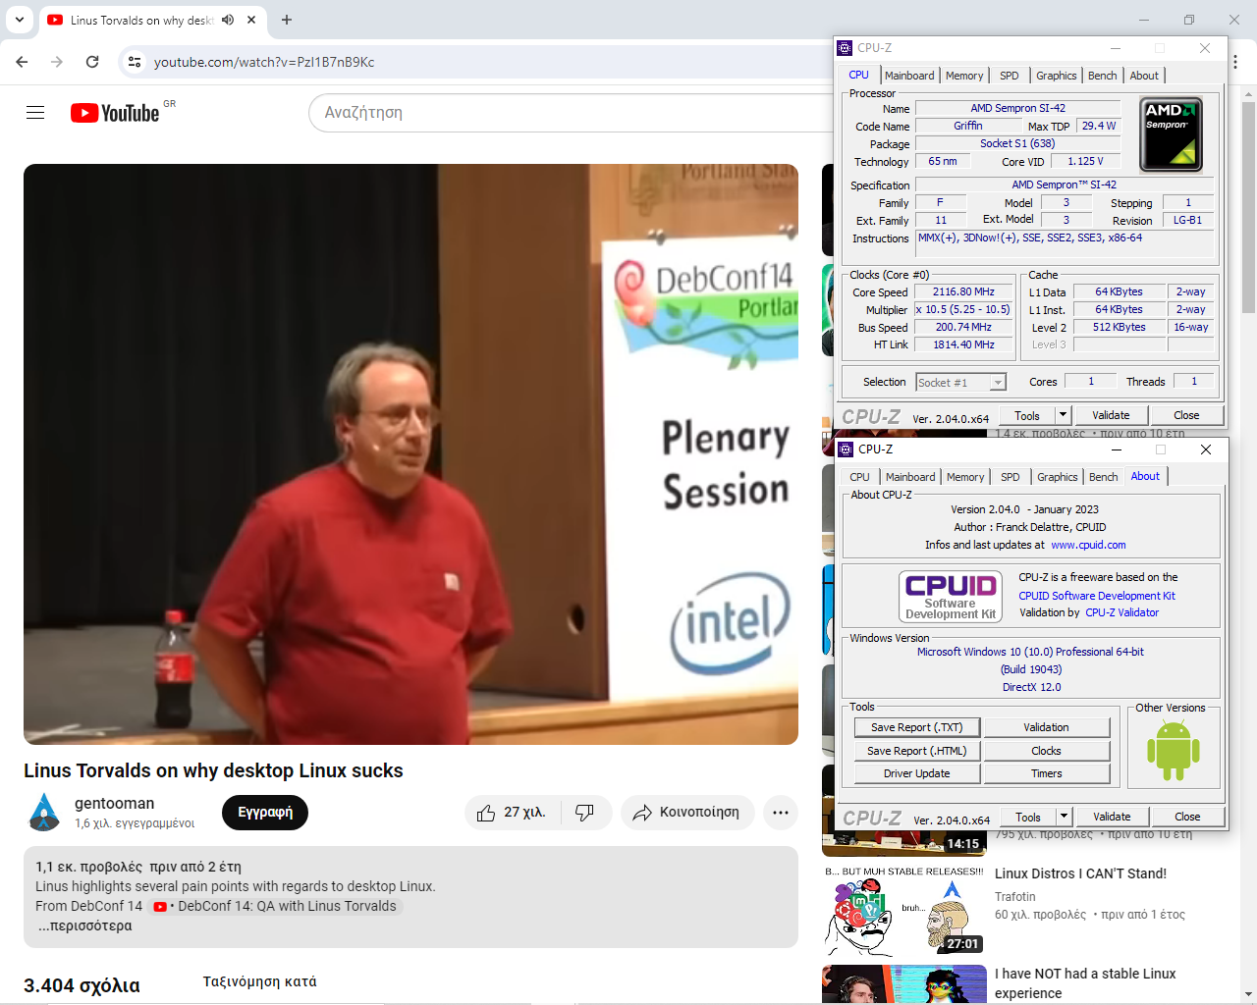Dislike the video with thumbs down
The image size is (1257, 1005).
pyautogui.click(x=585, y=813)
